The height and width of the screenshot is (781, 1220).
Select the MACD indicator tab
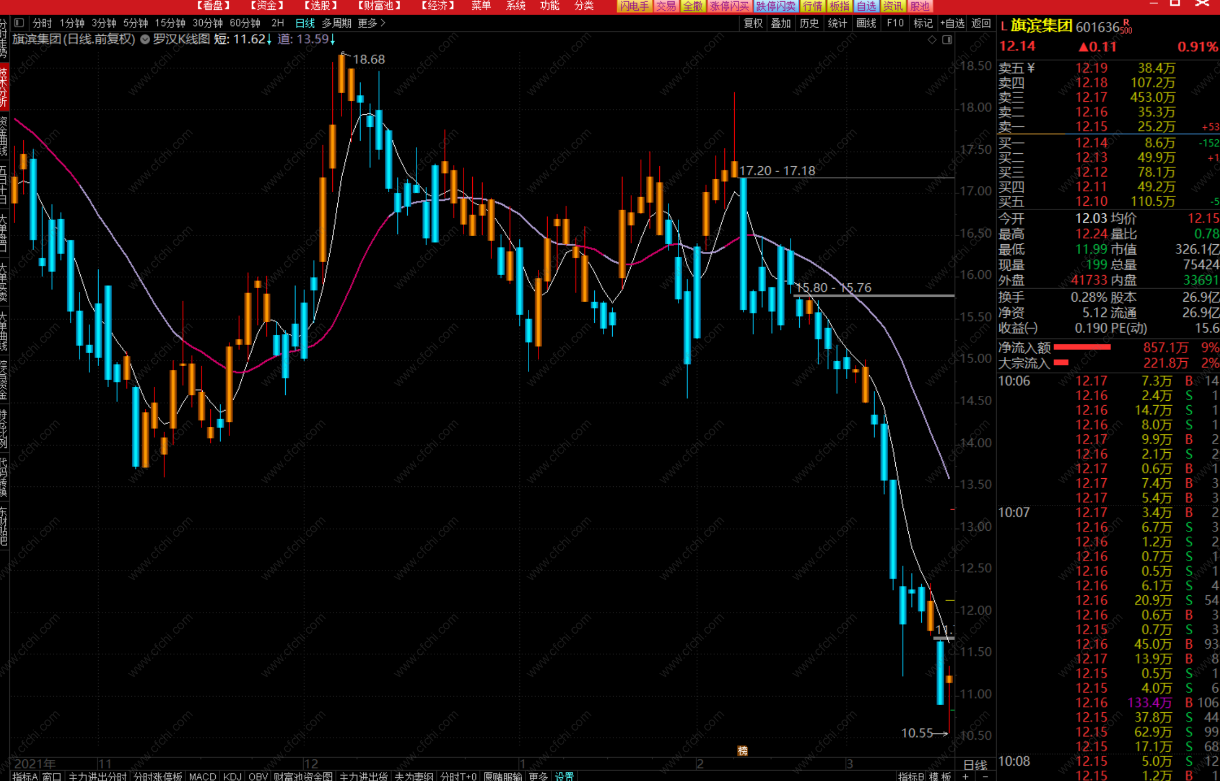point(202,776)
